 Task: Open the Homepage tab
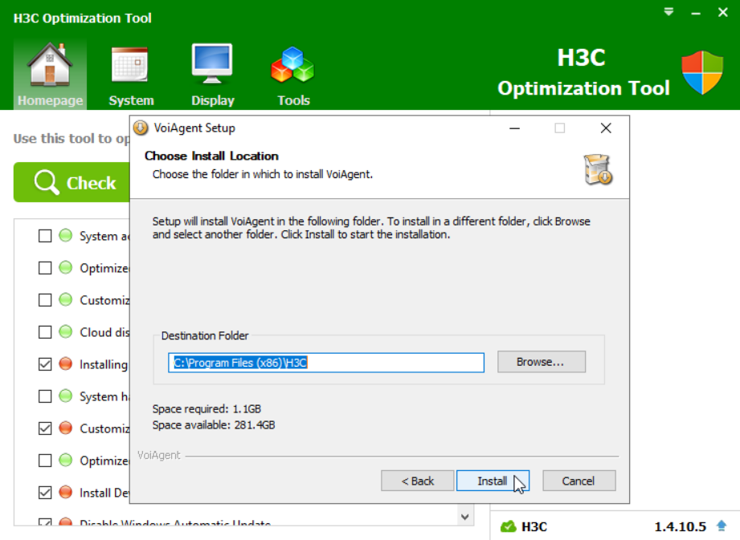click(x=50, y=75)
